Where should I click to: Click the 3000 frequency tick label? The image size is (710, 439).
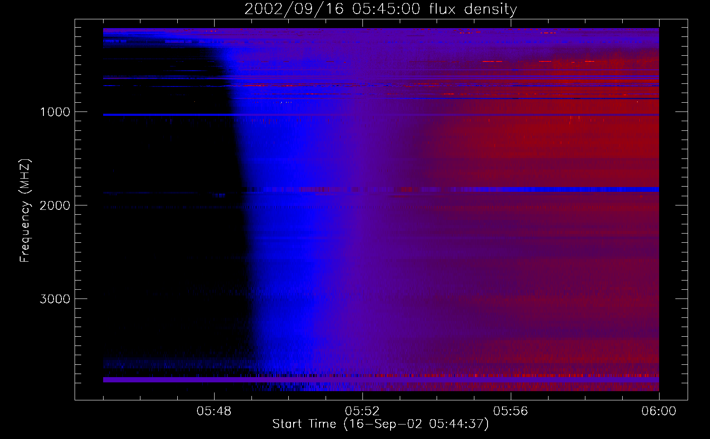click(x=55, y=299)
